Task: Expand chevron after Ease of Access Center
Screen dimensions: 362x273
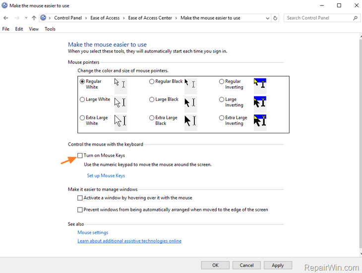Action: [176, 18]
